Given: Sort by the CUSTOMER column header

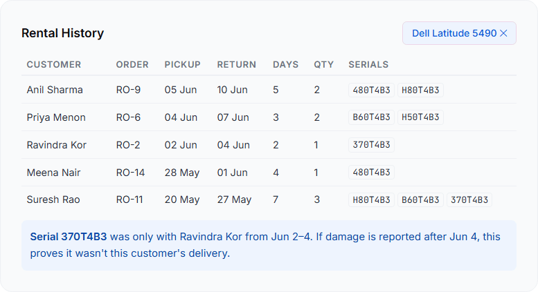Looking at the screenshot, I should click(x=54, y=65).
